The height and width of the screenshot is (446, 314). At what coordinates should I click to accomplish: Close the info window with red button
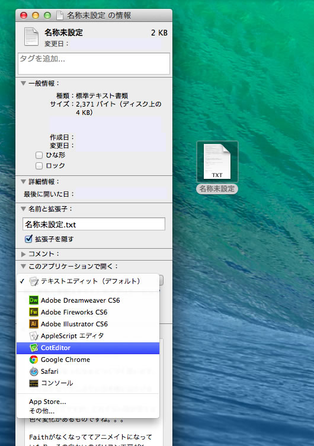click(24, 15)
